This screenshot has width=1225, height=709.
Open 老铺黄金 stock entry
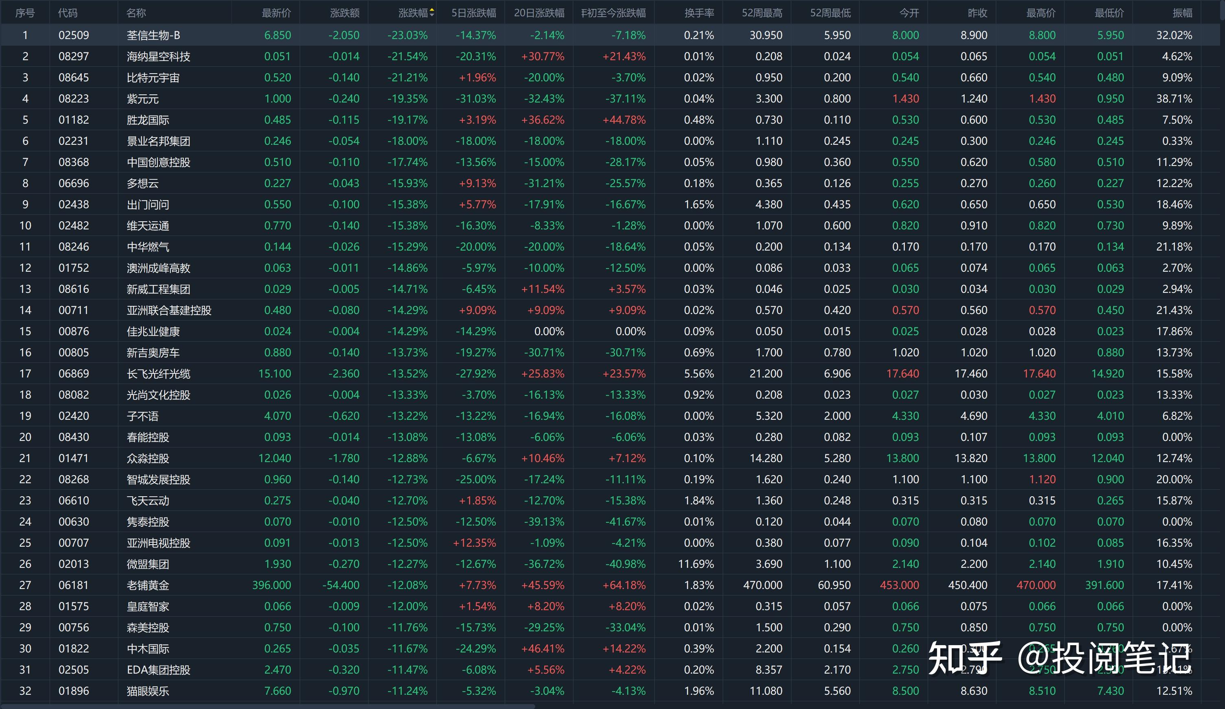click(x=148, y=585)
